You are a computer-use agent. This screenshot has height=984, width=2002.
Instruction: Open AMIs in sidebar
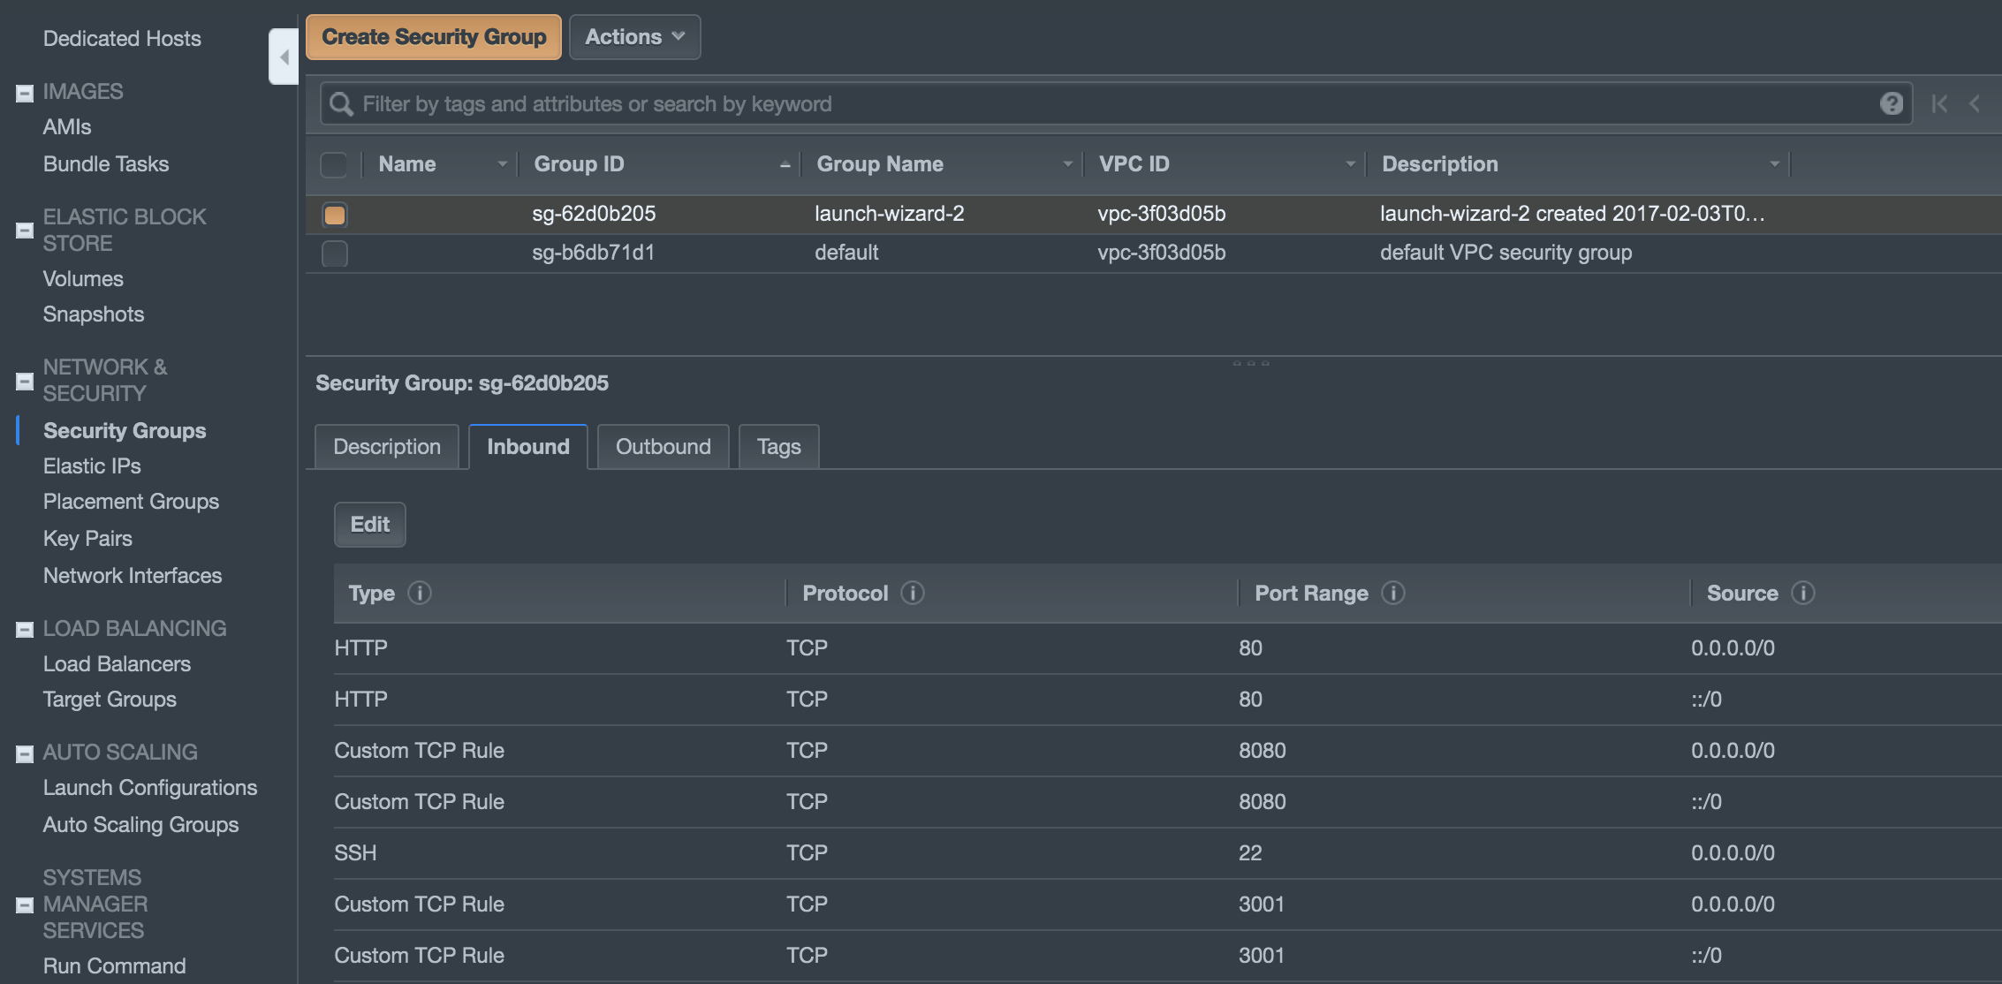pos(67,127)
